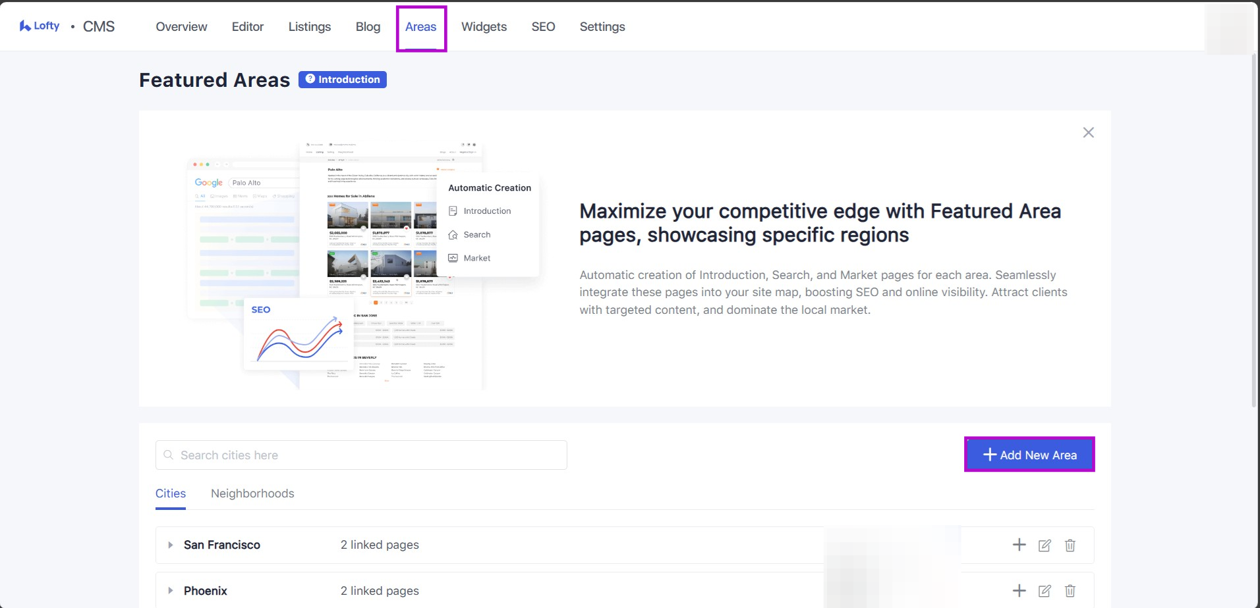This screenshot has height=608, width=1260.
Task: Open the Listings page
Action: coord(309,27)
